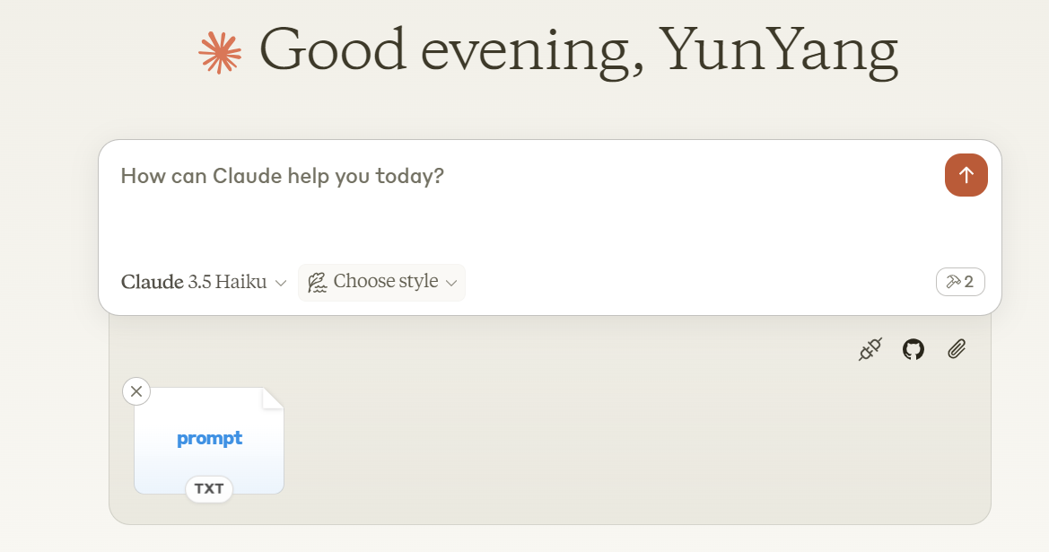Click the number 2 tools count
The image size is (1049, 552).
[x=969, y=282]
